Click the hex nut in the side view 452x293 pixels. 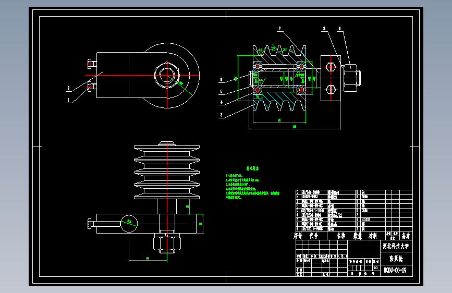point(167,75)
